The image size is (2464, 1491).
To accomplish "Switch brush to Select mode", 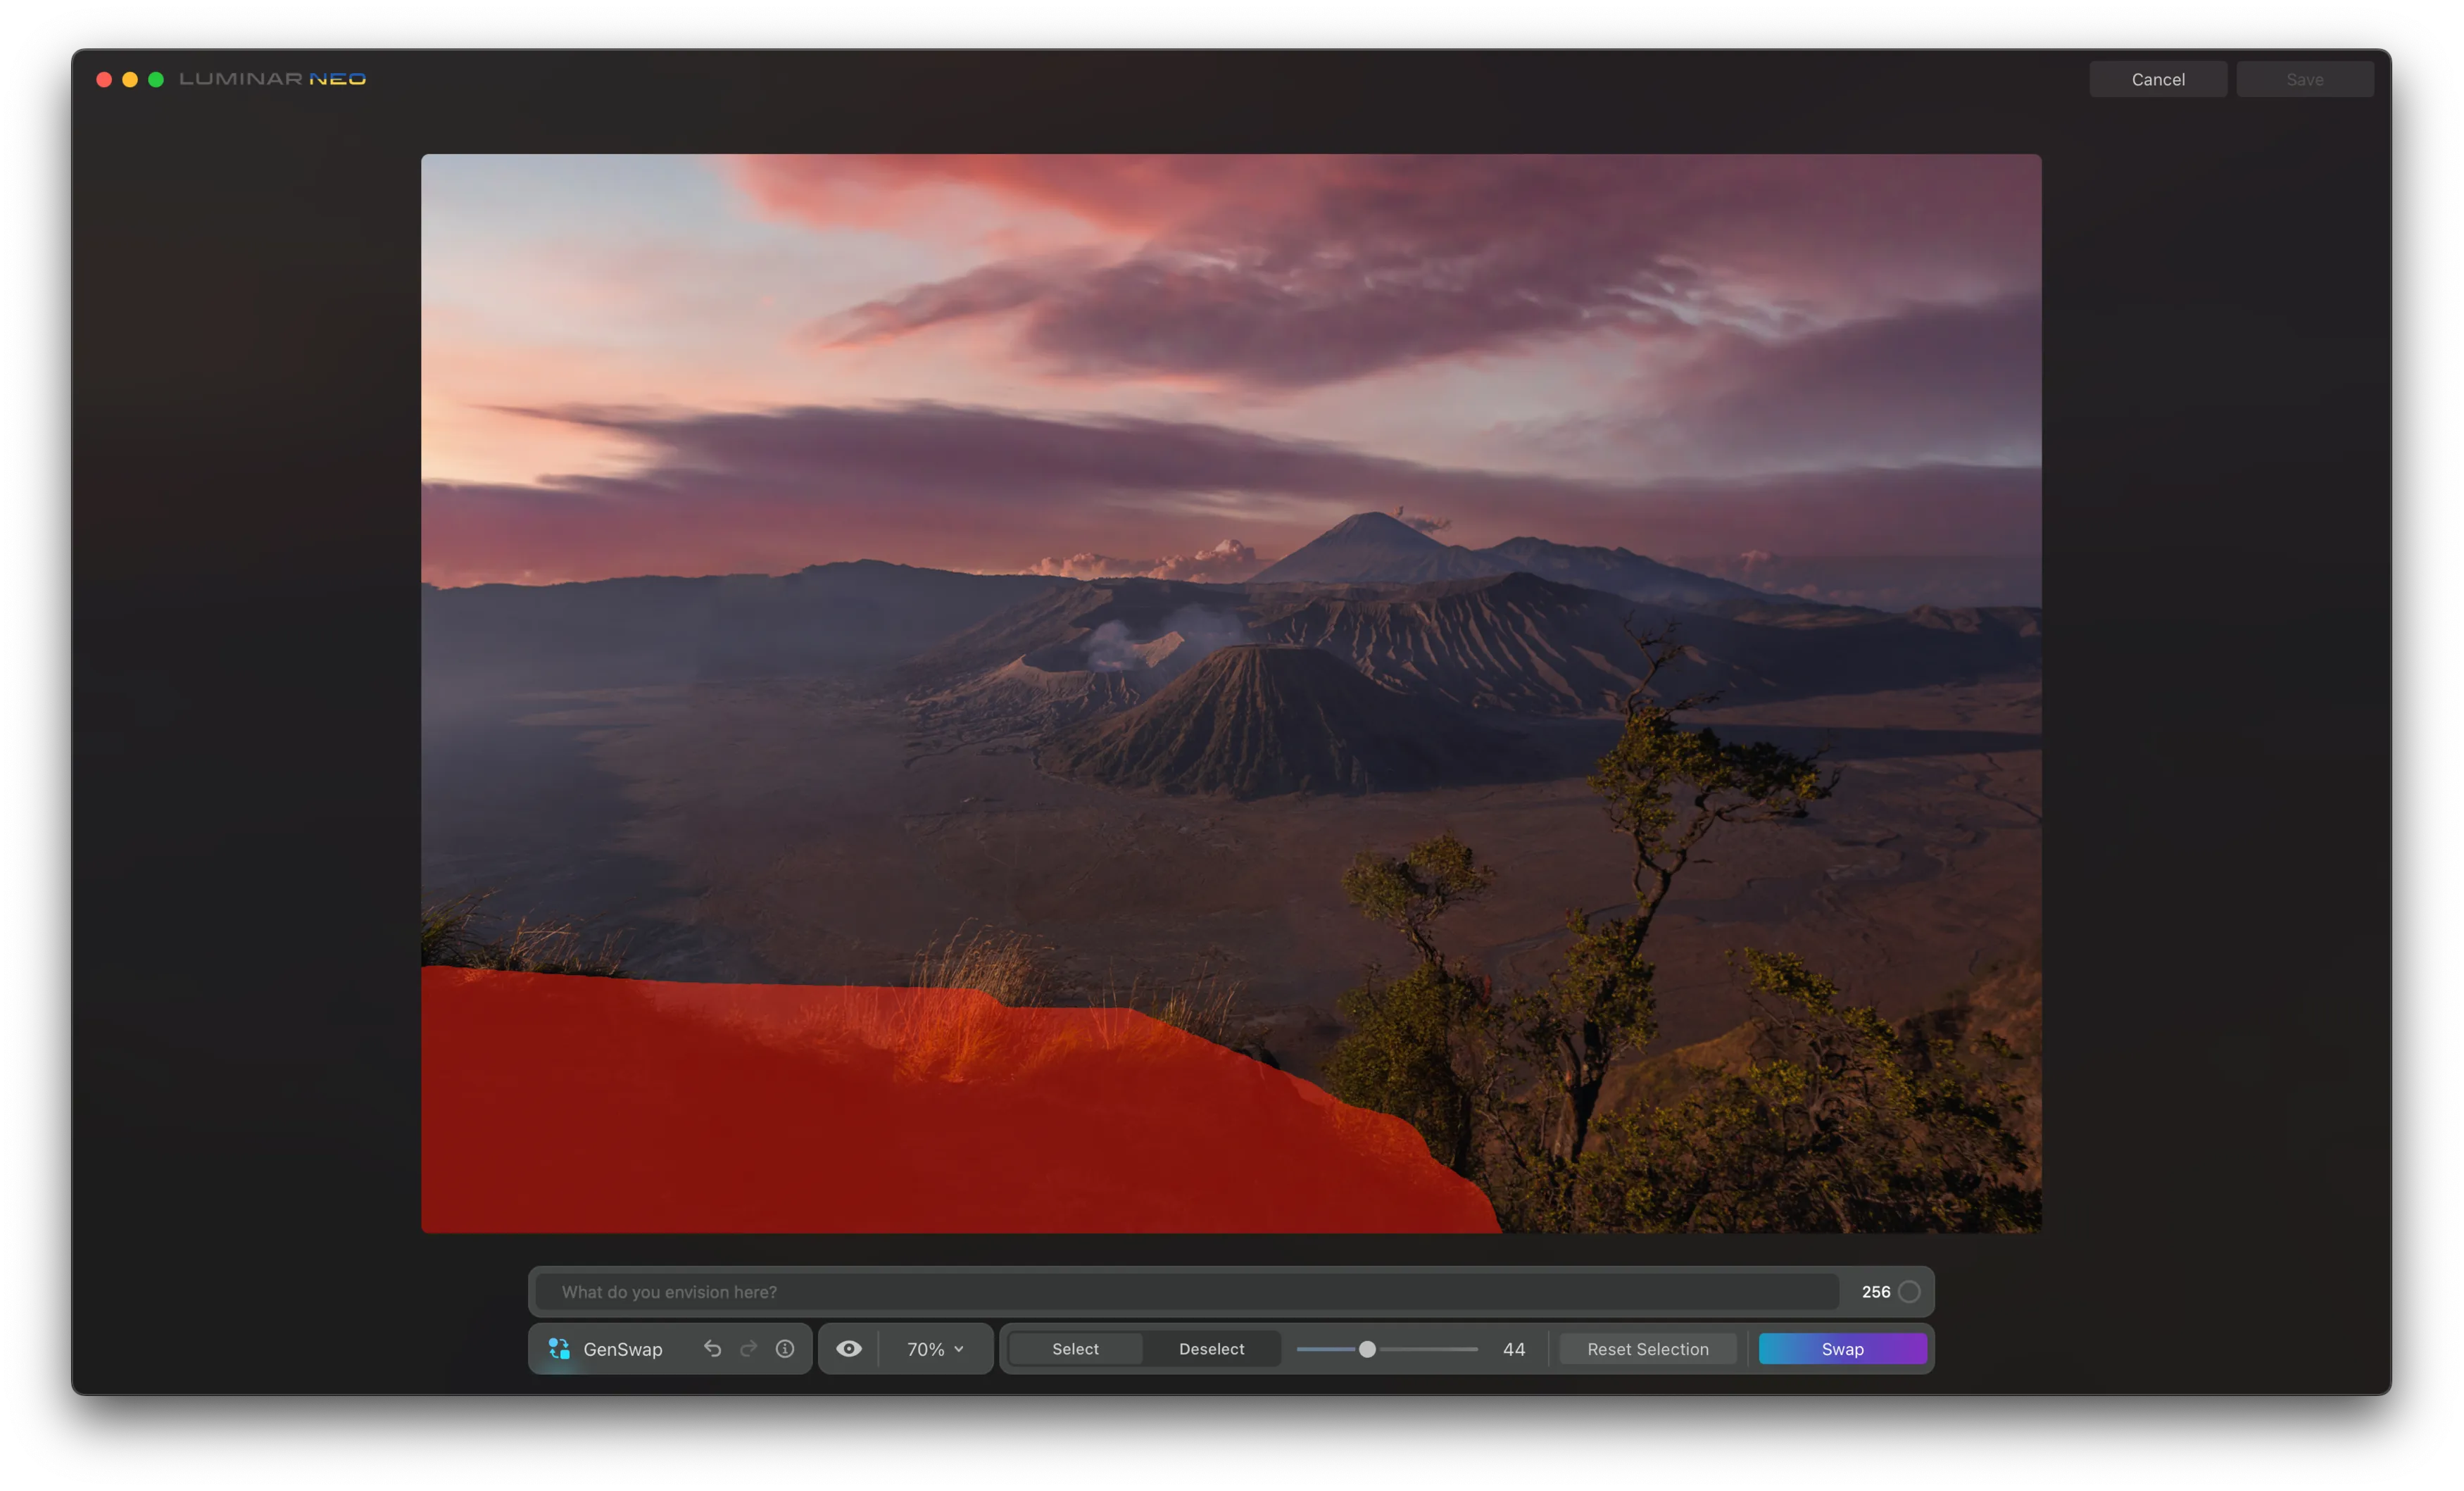I will point(1075,1349).
